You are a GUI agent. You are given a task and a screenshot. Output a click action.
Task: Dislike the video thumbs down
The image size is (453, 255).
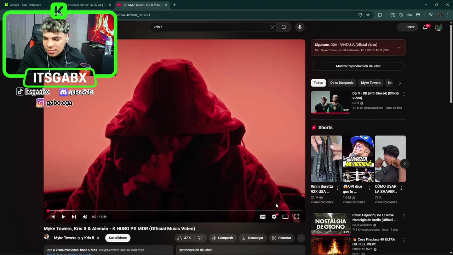[x=200, y=238]
